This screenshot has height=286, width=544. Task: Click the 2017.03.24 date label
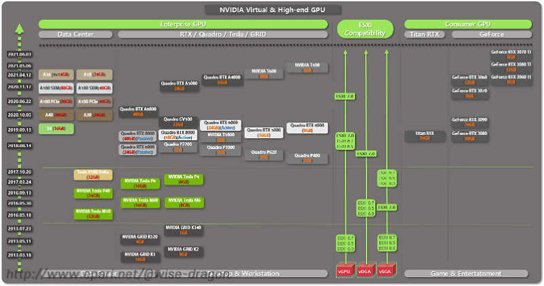(20, 182)
